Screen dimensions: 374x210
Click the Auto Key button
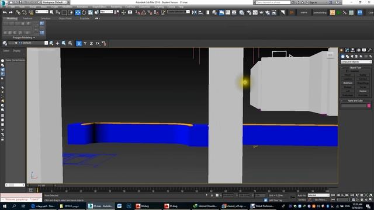pos(302,195)
